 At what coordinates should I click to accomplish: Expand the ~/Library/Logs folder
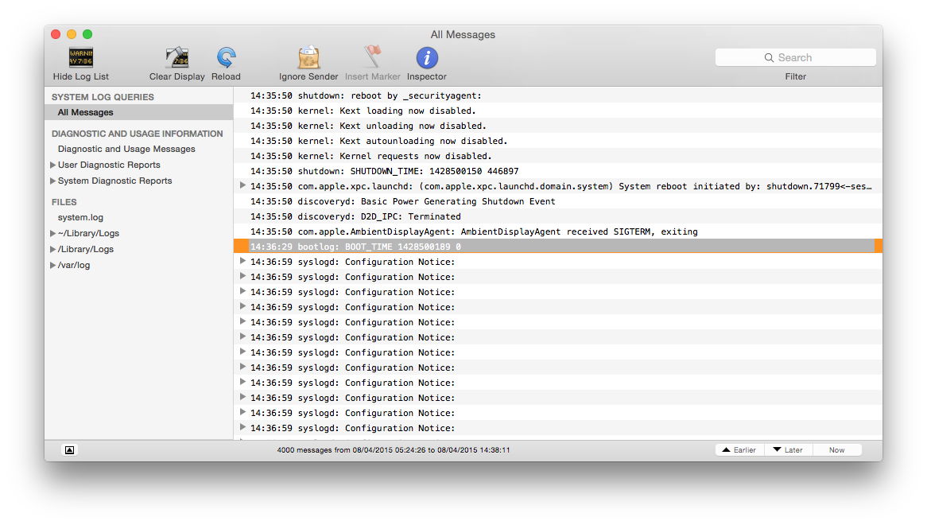tap(53, 234)
